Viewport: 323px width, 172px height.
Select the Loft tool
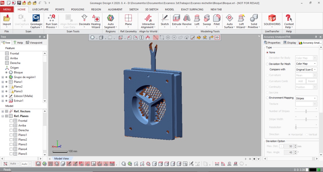pos(197,21)
